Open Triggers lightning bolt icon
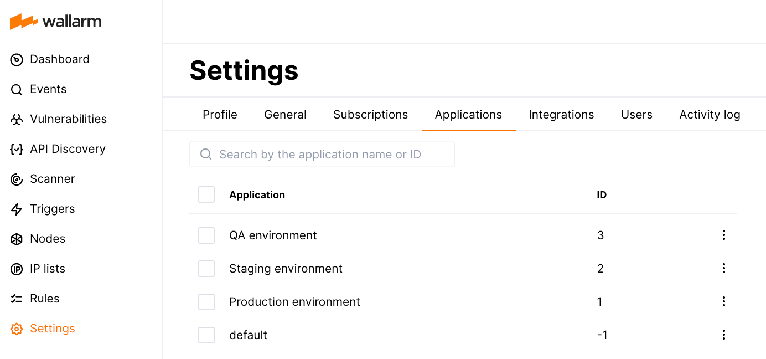This screenshot has height=359, width=766. [x=17, y=209]
